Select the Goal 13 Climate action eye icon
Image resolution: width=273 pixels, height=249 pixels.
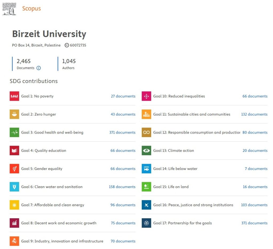tap(146, 151)
